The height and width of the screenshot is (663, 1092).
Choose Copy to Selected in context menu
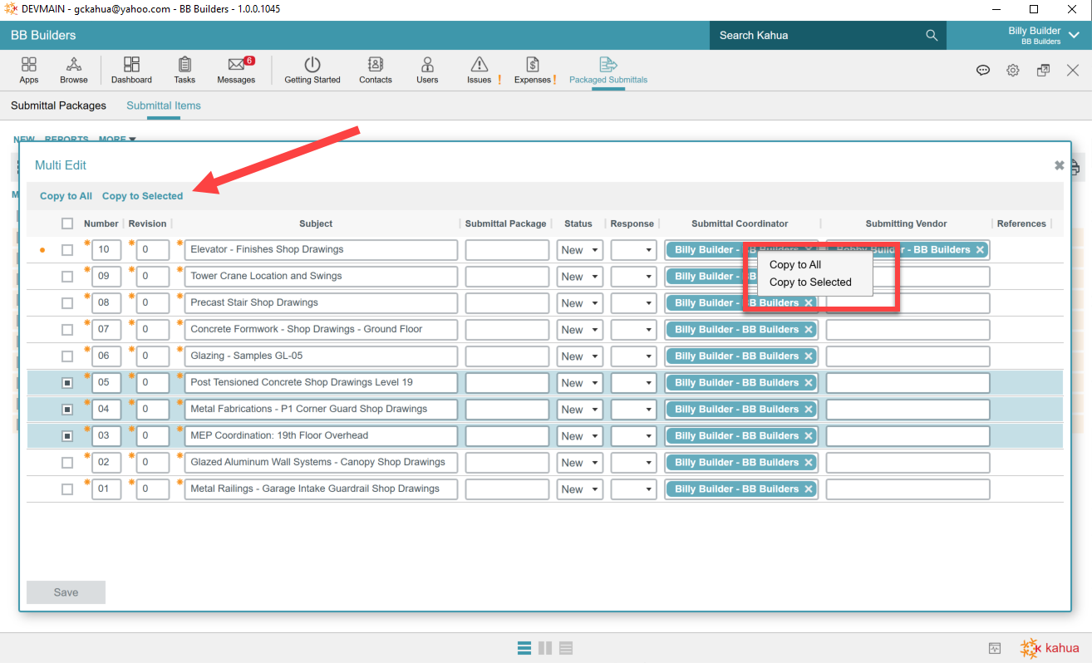pyautogui.click(x=810, y=282)
